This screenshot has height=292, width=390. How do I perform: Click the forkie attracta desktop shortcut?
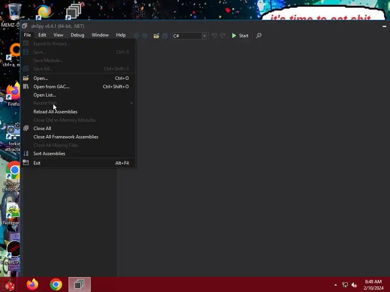coord(13,137)
